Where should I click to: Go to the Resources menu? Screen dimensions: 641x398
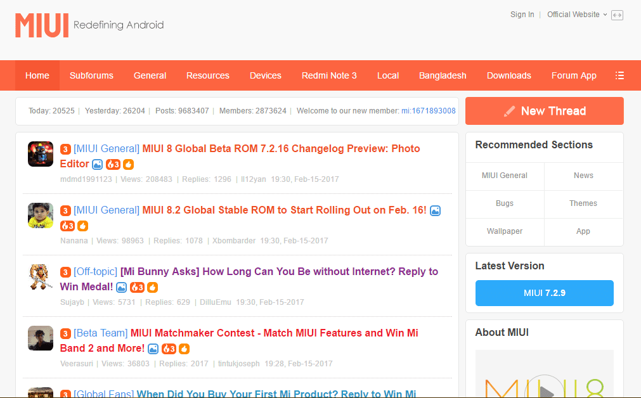pos(208,75)
